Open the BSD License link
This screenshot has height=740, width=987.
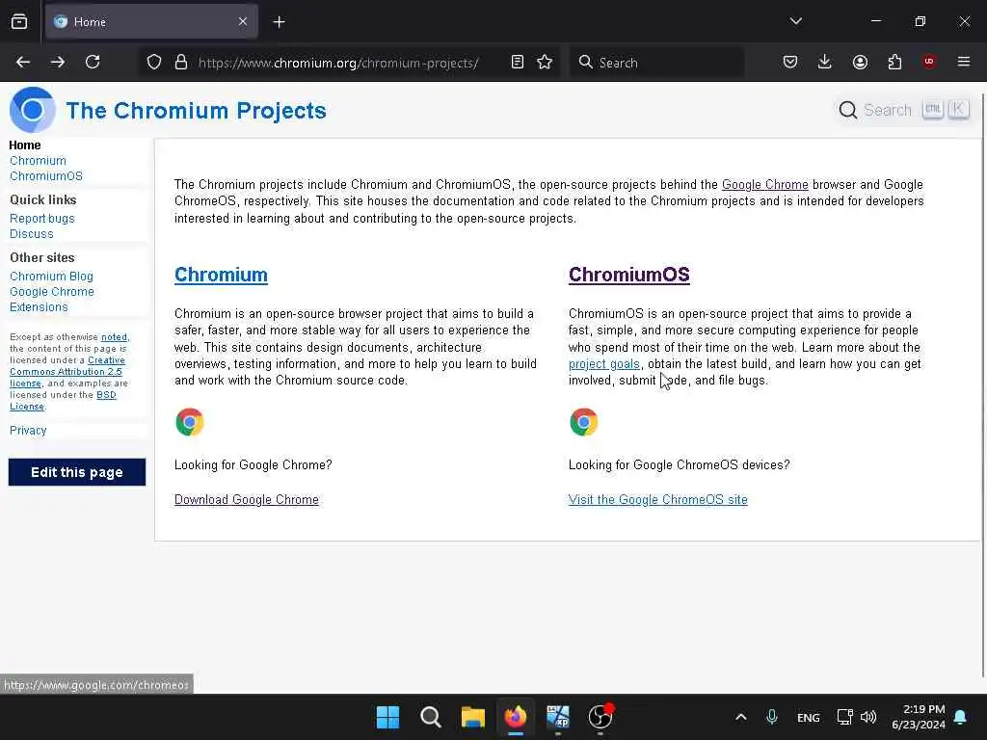(63, 401)
